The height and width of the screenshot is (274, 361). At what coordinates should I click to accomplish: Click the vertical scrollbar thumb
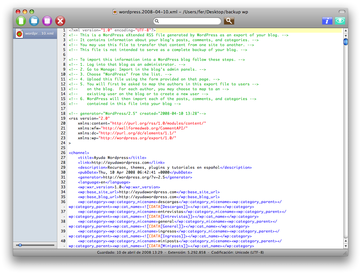(x=345, y=42)
